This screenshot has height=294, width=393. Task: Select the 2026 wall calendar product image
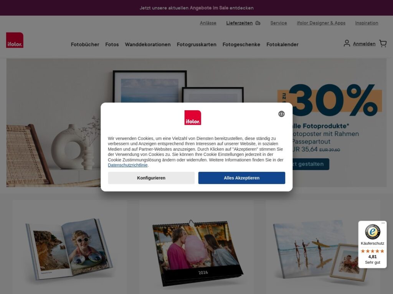tap(197, 253)
